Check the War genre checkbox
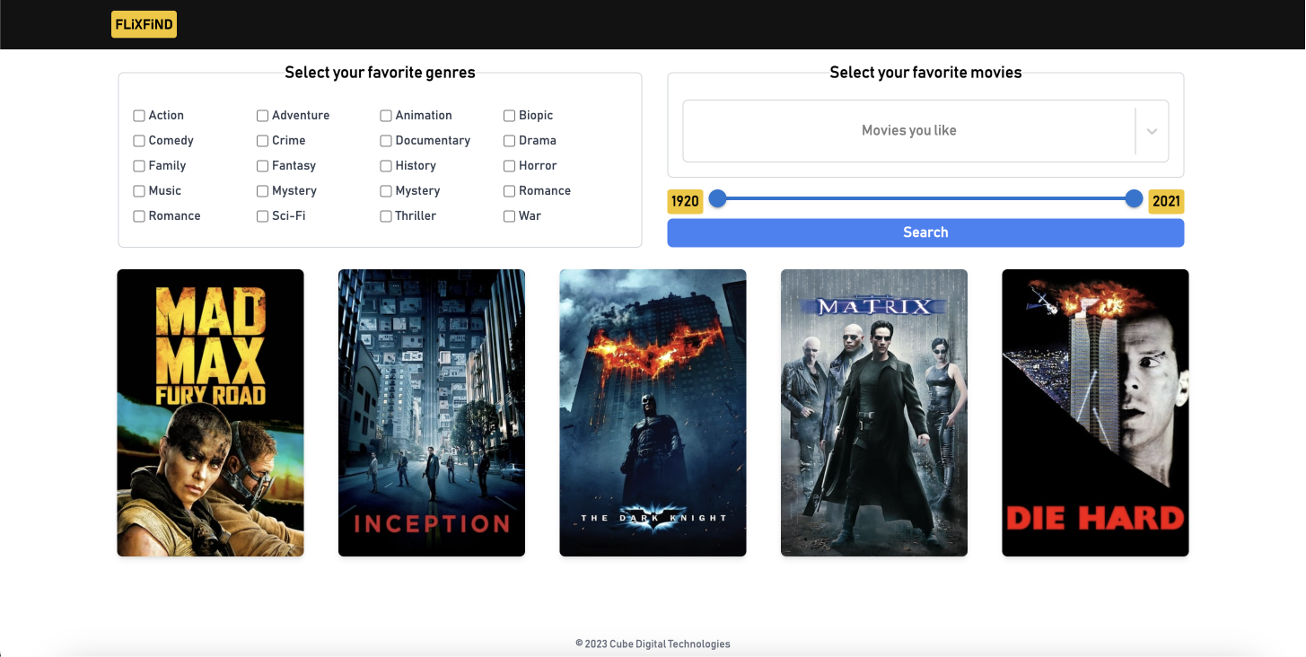The height and width of the screenshot is (657, 1306). pyautogui.click(x=509, y=216)
